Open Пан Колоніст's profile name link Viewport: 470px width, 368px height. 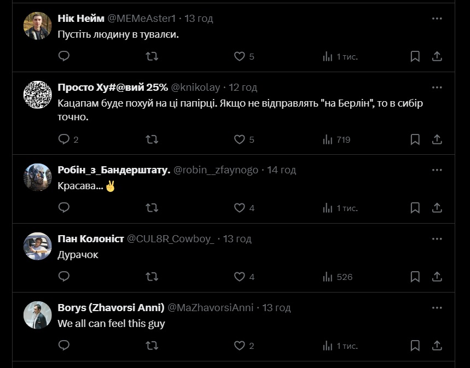click(x=90, y=239)
